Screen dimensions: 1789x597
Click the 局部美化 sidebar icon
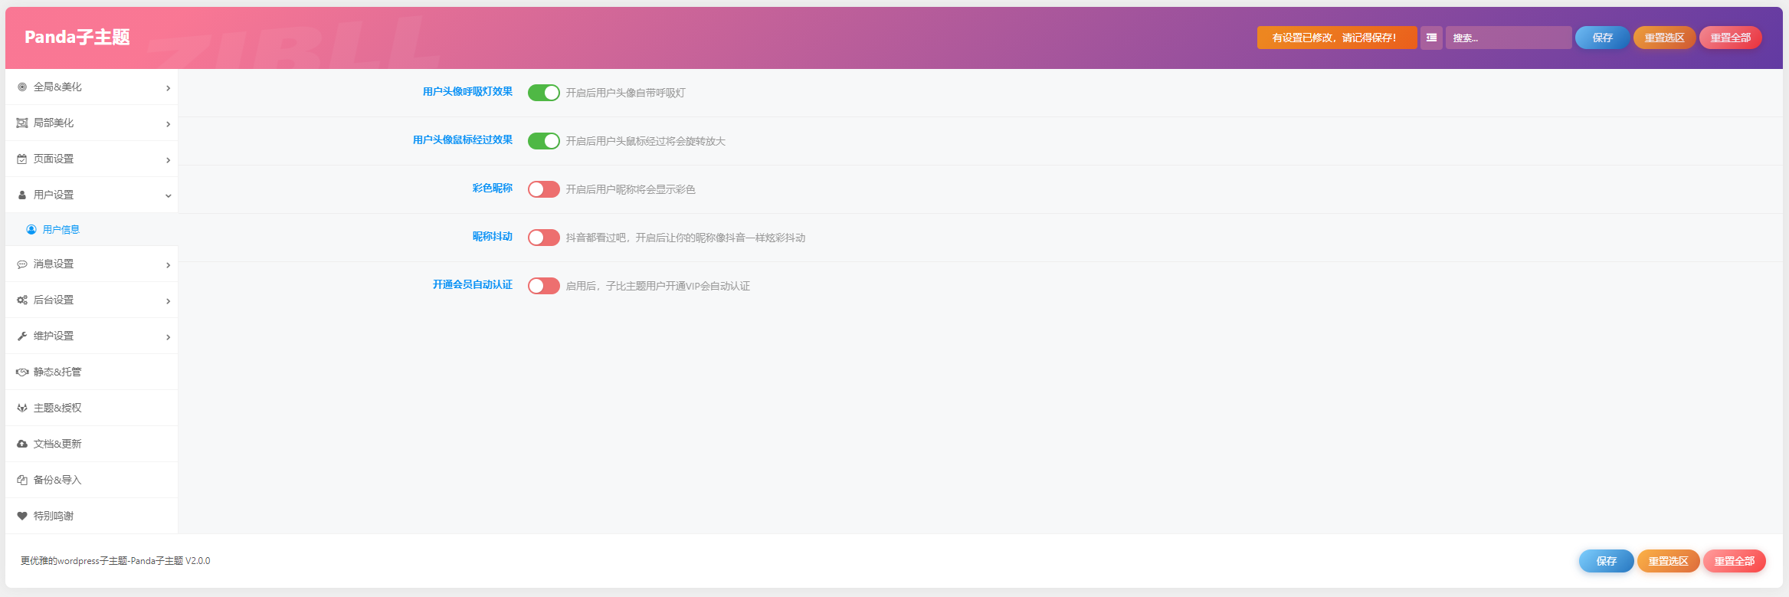pos(22,123)
